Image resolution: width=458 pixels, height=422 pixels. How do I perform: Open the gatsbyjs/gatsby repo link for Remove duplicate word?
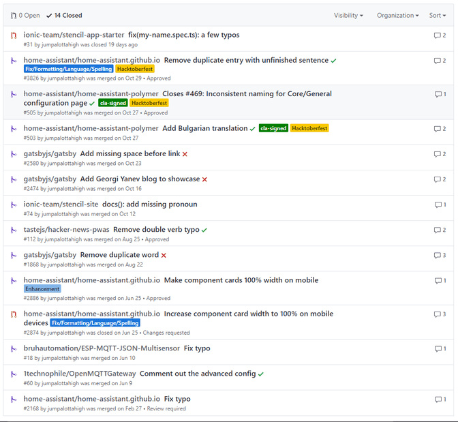coord(50,255)
